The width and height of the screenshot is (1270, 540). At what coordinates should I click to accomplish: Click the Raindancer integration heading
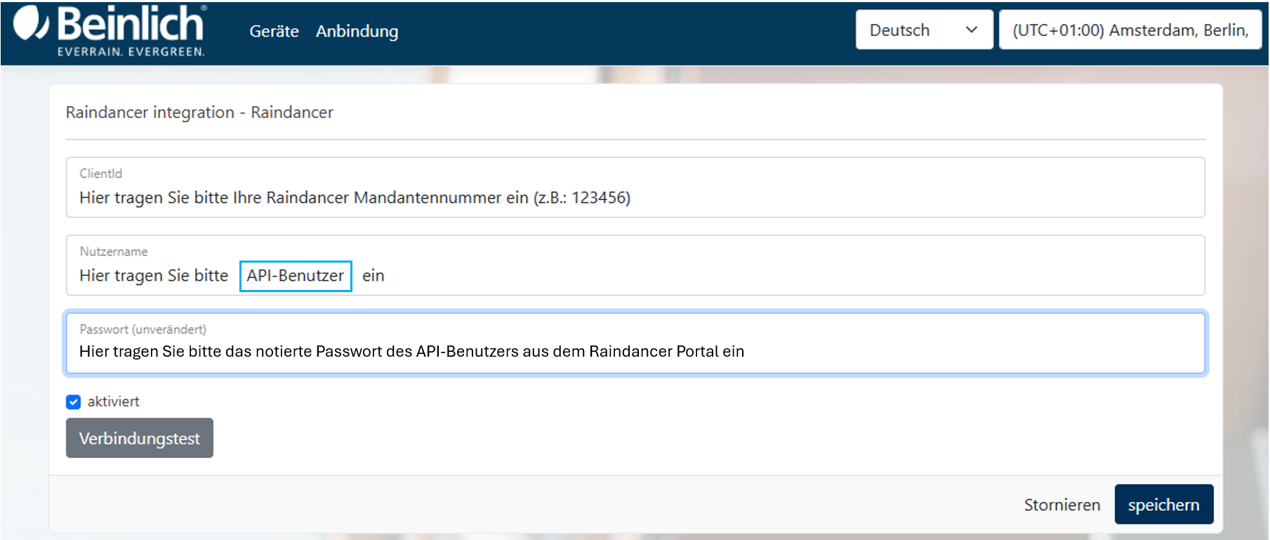199,112
